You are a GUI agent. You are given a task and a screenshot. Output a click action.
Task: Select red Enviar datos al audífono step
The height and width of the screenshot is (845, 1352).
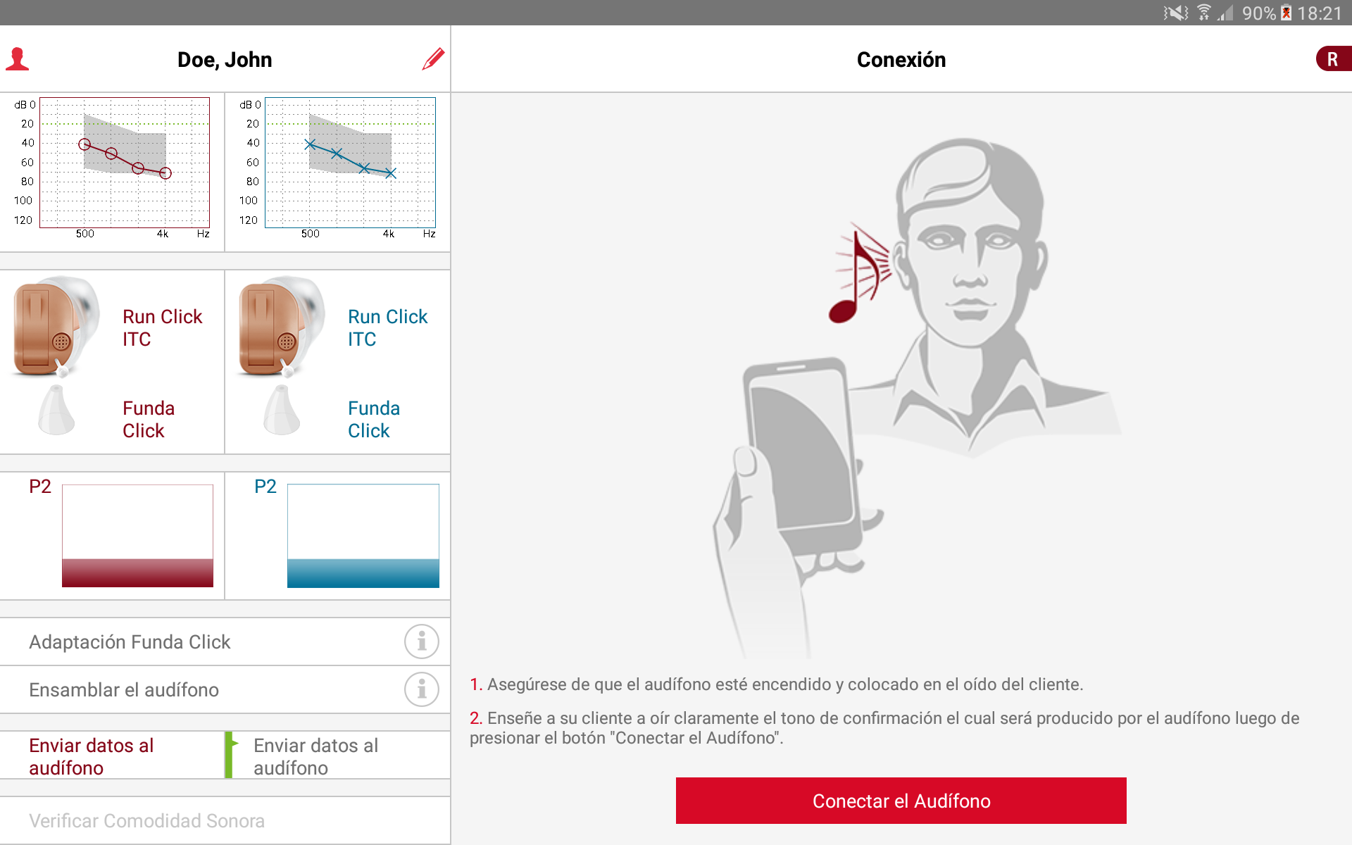112,756
